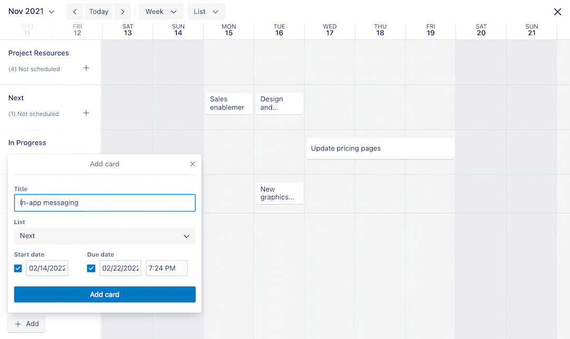
Task: Open the New graphics card on Tuesday
Action: point(279,193)
